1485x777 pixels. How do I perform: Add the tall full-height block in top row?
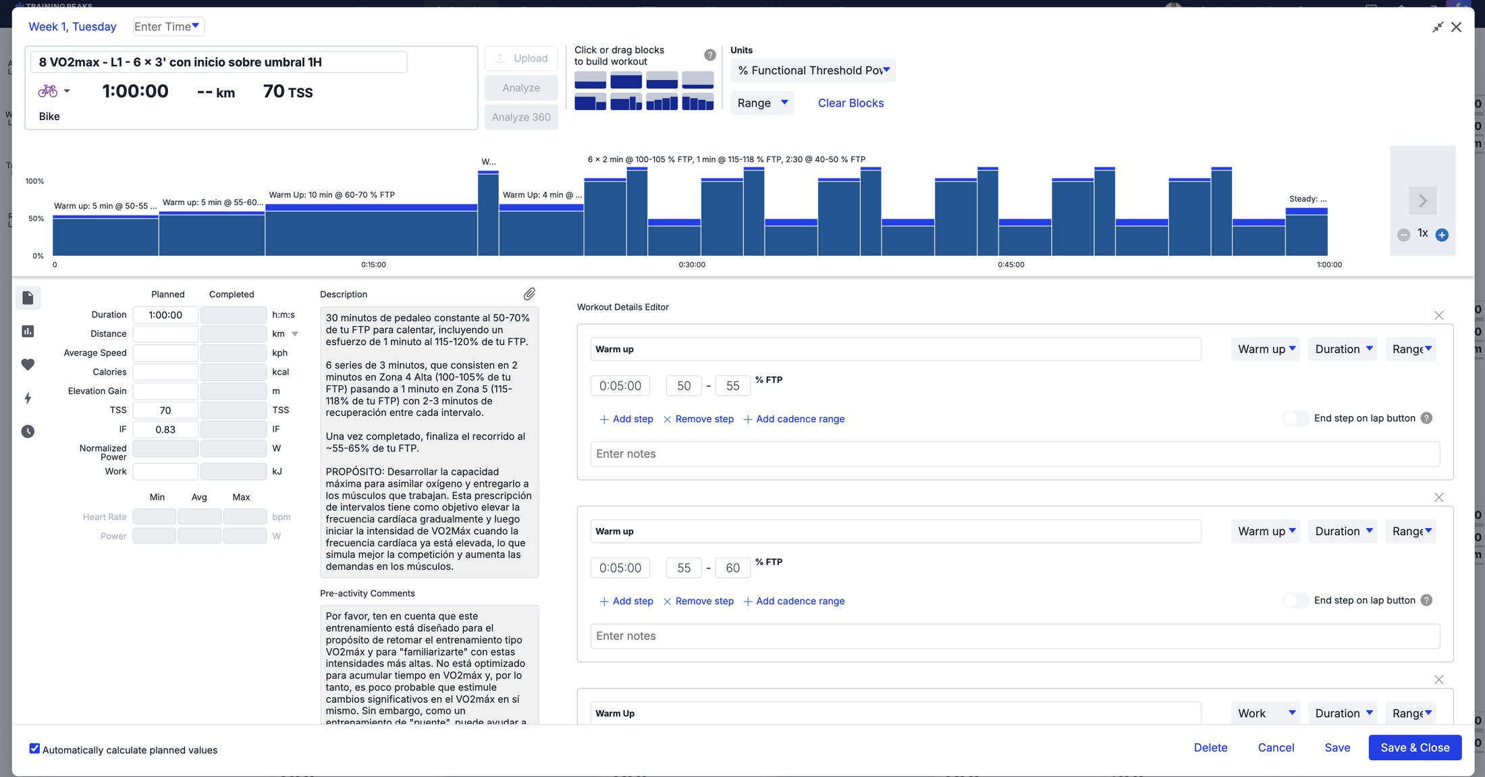click(626, 80)
